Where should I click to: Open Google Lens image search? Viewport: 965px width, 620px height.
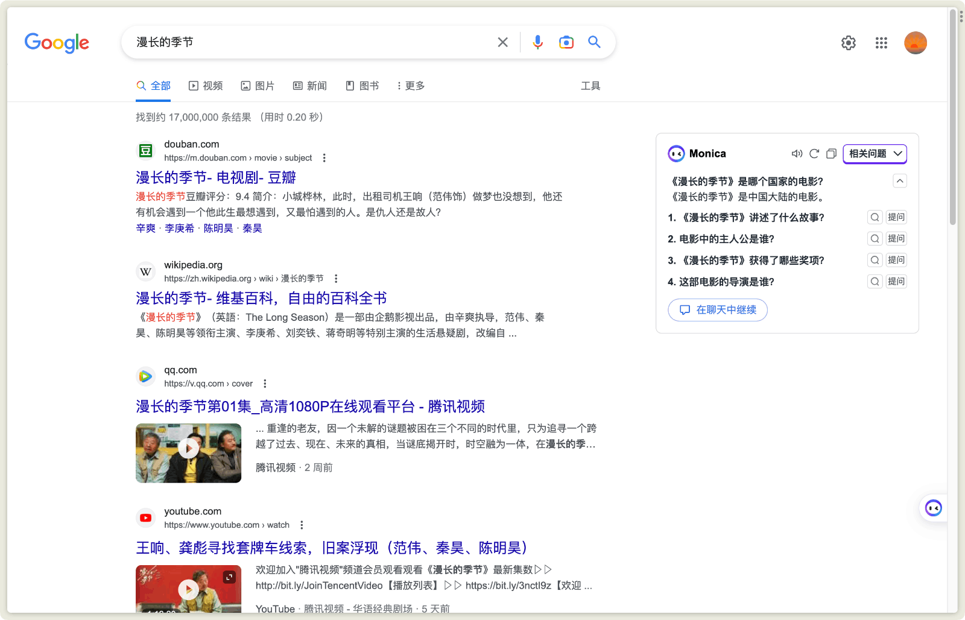click(x=566, y=42)
